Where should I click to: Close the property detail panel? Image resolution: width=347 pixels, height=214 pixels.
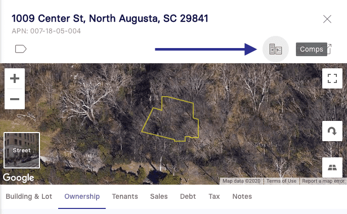click(x=327, y=19)
